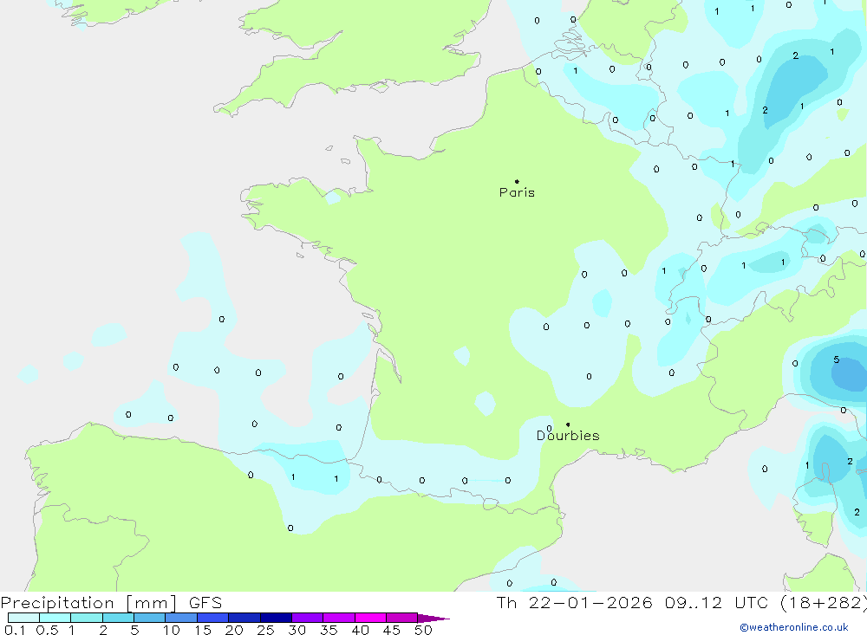This screenshot has height=635, width=867.
Task: Pick the legend swatch between 45 and 50
Action: click(x=401, y=618)
